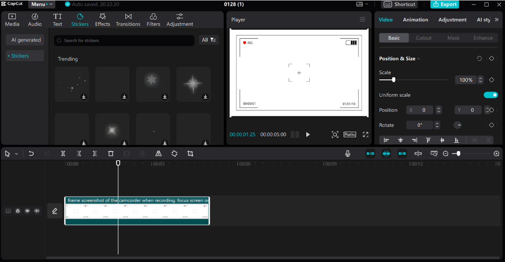Select the AI generated sticker category
This screenshot has width=505, height=262.
(x=26, y=40)
